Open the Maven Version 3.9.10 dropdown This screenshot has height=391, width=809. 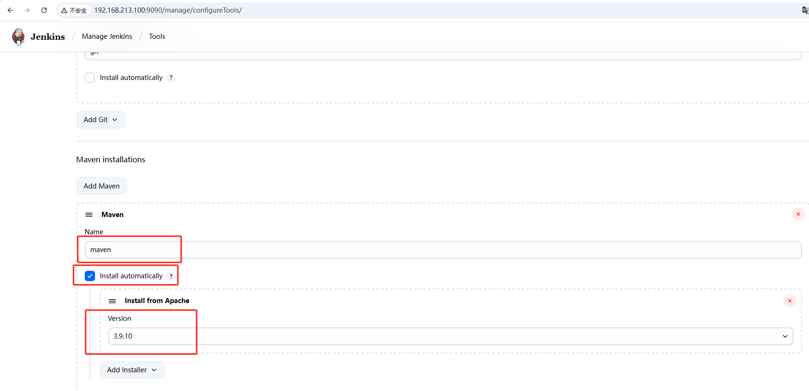point(450,336)
